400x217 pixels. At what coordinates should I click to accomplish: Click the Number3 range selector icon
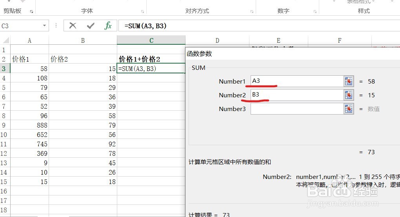coord(349,109)
